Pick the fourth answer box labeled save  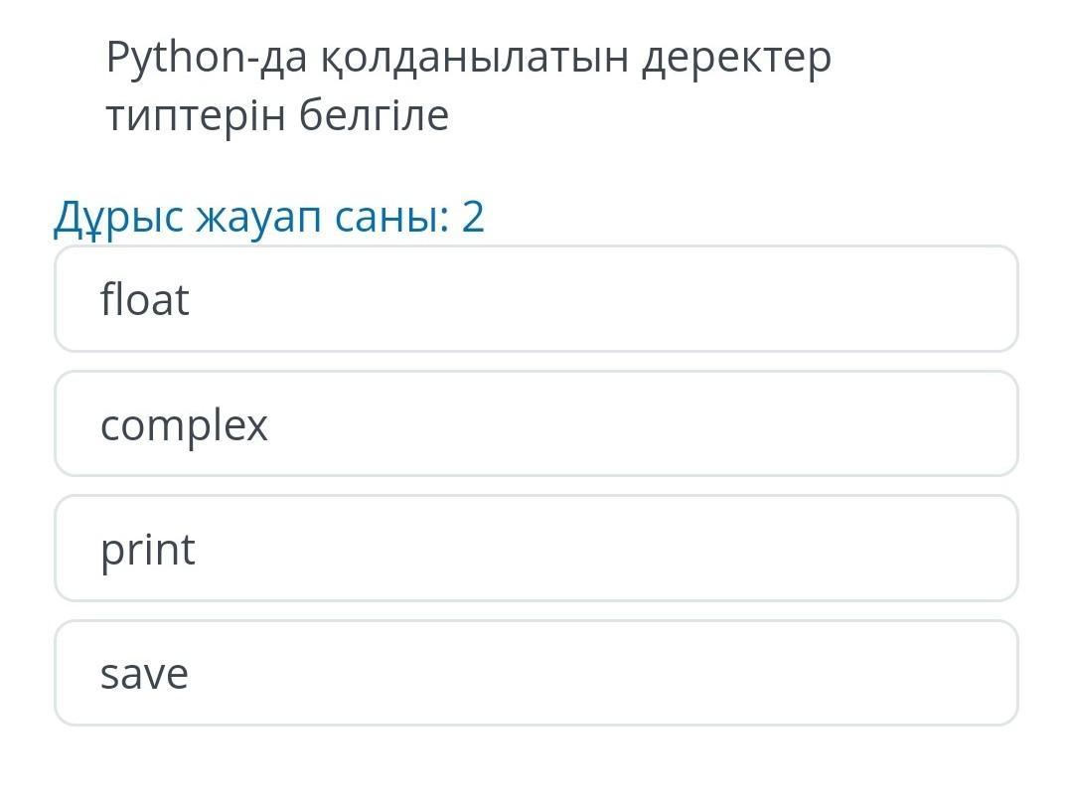click(536, 673)
